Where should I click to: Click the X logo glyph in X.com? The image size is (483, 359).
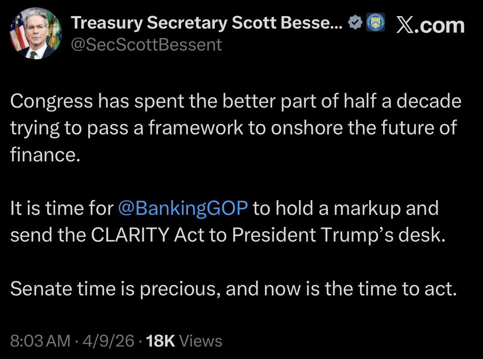click(x=406, y=26)
